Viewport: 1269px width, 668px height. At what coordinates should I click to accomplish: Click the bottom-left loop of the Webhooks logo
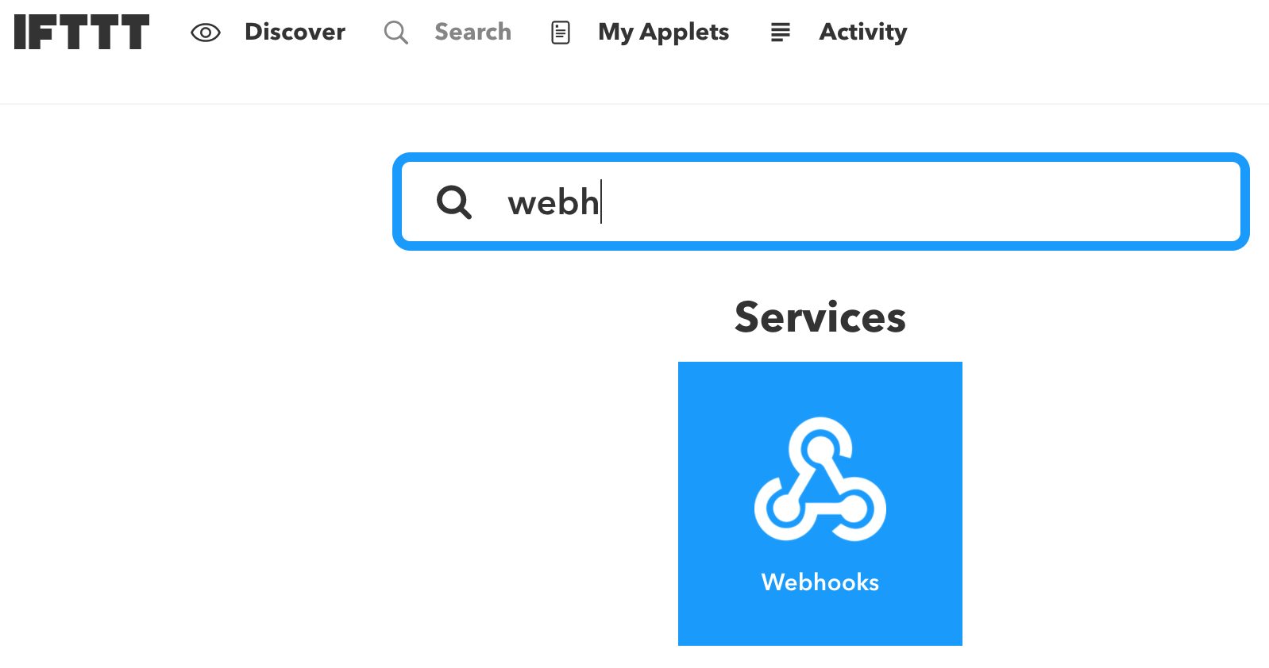[x=784, y=508]
